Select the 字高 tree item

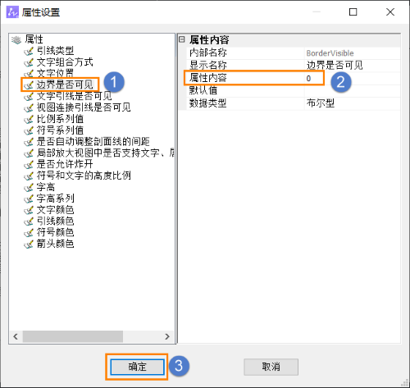tap(46, 187)
